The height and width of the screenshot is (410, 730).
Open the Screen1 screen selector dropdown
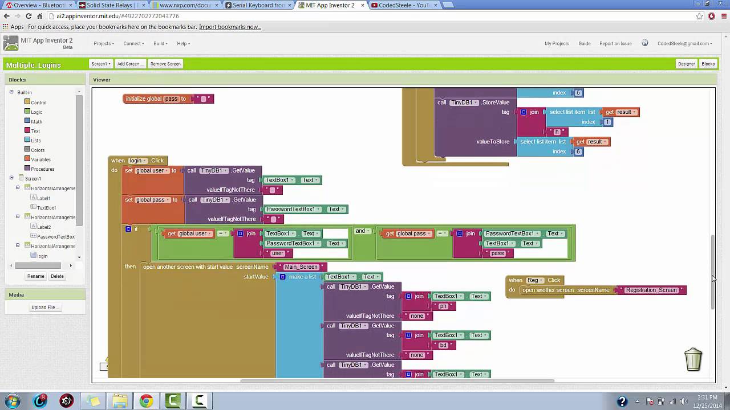pyautogui.click(x=100, y=64)
